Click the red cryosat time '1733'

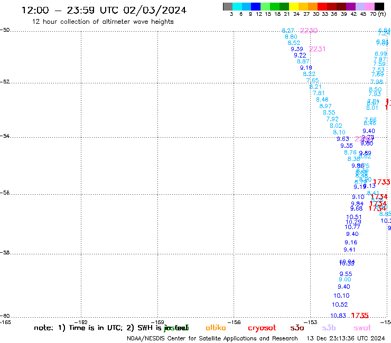[381, 182]
